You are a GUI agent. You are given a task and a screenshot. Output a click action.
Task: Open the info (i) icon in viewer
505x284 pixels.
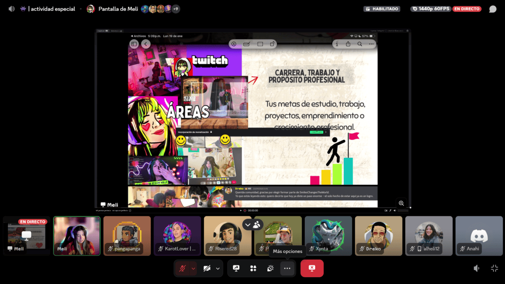point(337,44)
